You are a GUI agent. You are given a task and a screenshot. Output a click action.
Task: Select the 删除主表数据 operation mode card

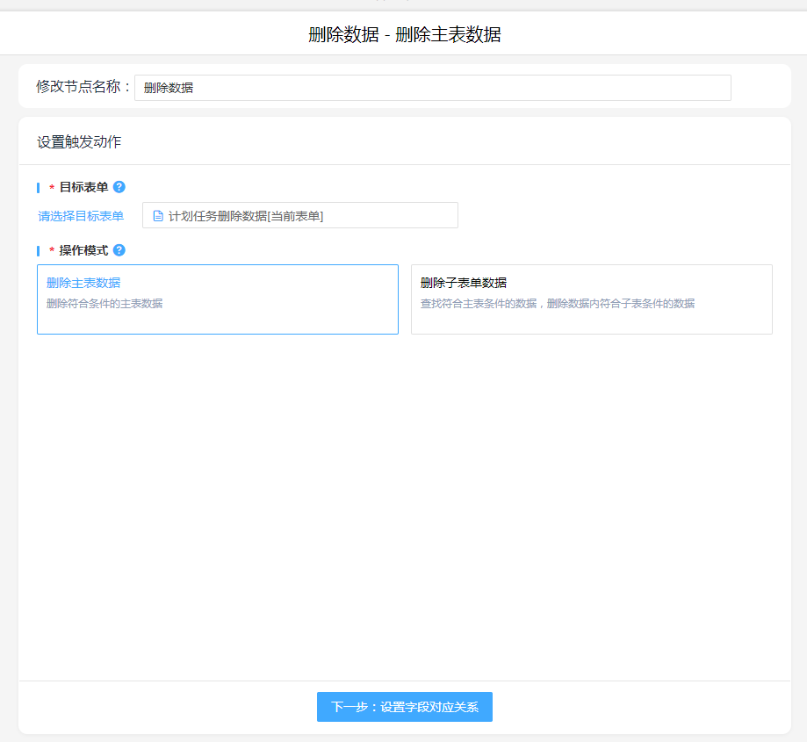pos(217,299)
